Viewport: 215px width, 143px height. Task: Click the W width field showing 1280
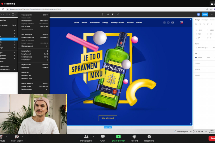pos(200,34)
